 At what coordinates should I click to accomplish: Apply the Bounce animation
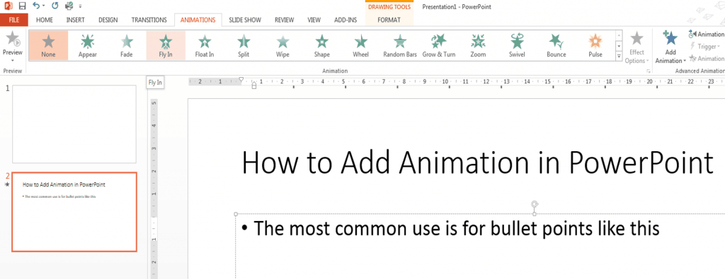pos(556,45)
